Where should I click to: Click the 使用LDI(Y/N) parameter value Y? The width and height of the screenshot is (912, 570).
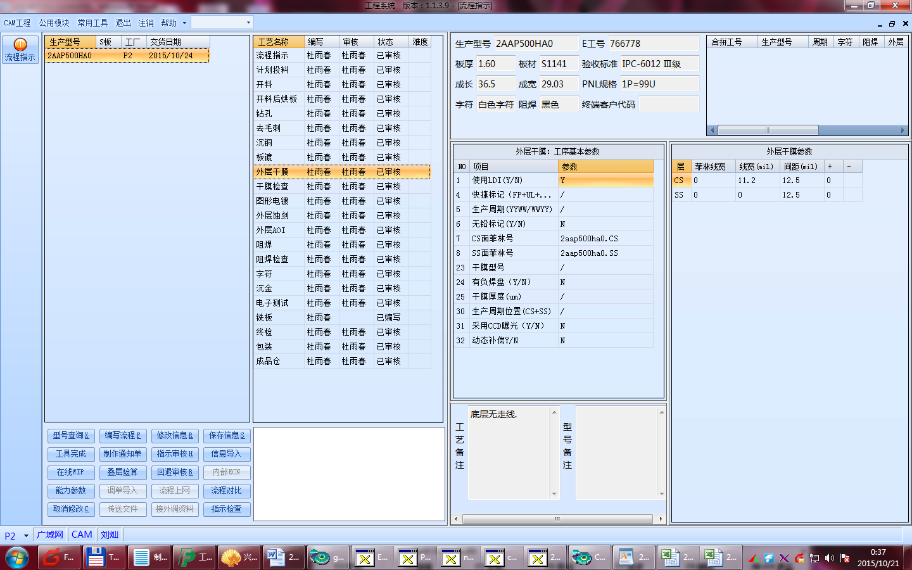[605, 180]
